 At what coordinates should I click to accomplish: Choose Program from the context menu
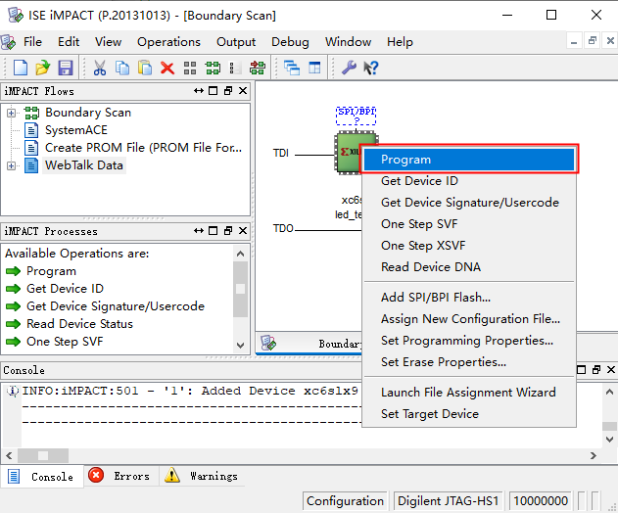405,160
